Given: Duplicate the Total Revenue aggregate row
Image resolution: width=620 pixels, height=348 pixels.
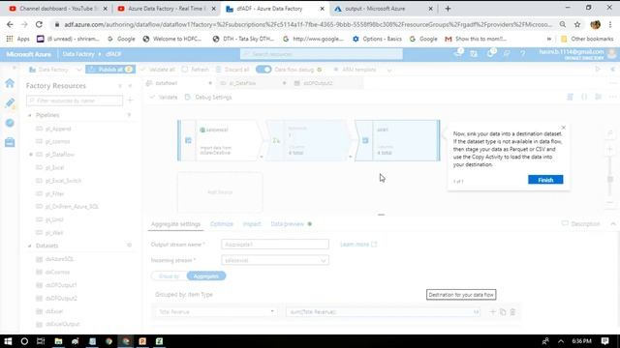Looking at the screenshot, I should pyautogui.click(x=503, y=312).
